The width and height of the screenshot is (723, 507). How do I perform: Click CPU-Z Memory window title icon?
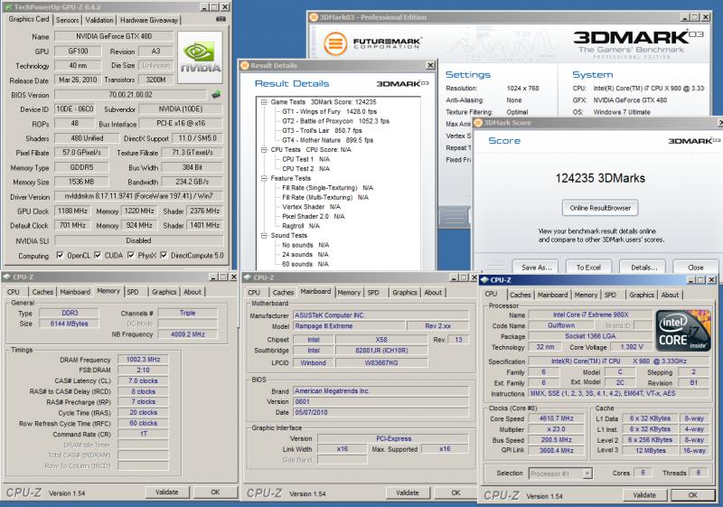(6, 277)
